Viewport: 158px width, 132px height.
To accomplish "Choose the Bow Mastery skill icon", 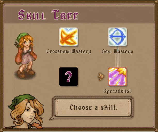I will 117,37.
